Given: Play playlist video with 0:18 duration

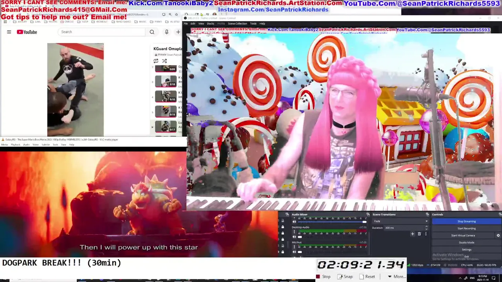Looking at the screenshot, I should [x=166, y=81].
